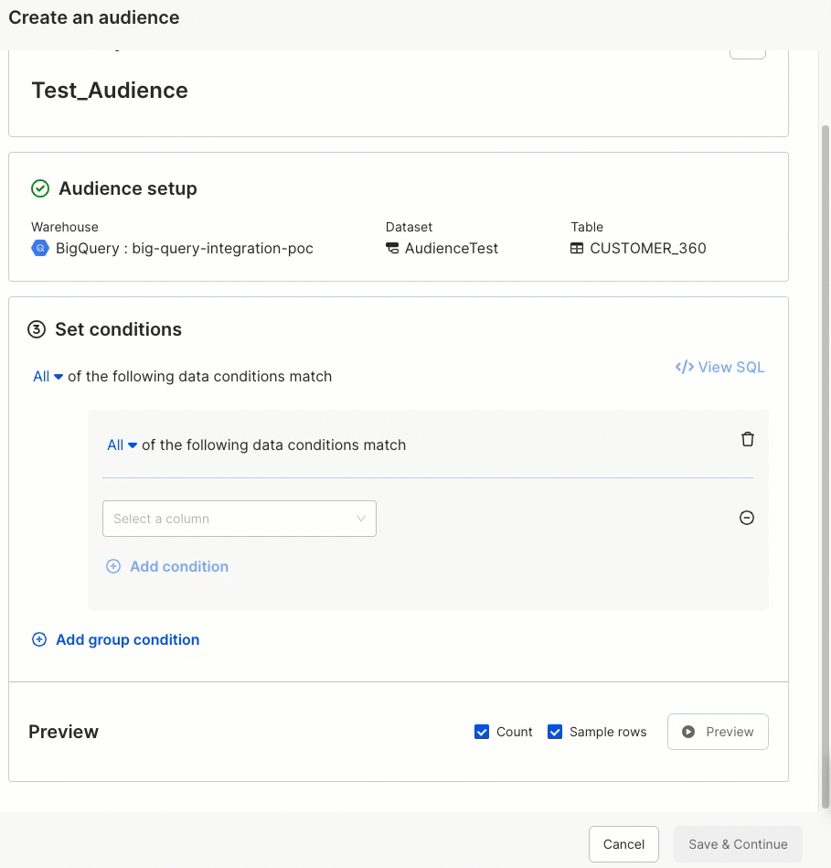Click the Sample rows label
831x868 pixels.
point(608,732)
